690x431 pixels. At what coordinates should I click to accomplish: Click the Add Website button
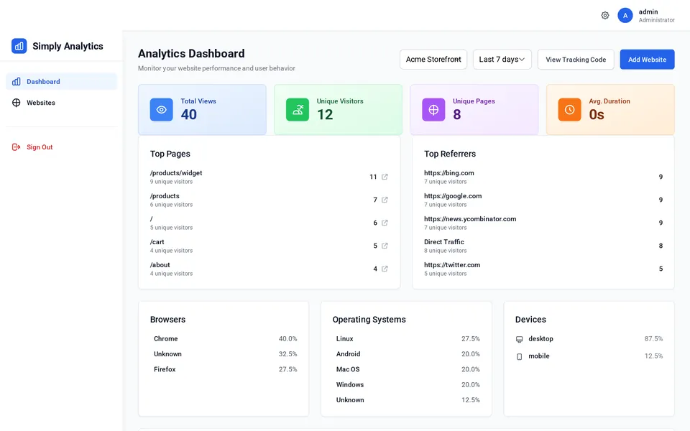pos(647,60)
